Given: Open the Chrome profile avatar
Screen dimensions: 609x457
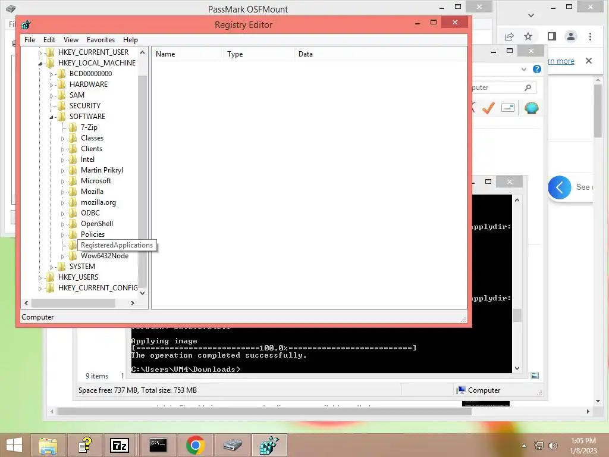Looking at the screenshot, I should click(x=571, y=36).
